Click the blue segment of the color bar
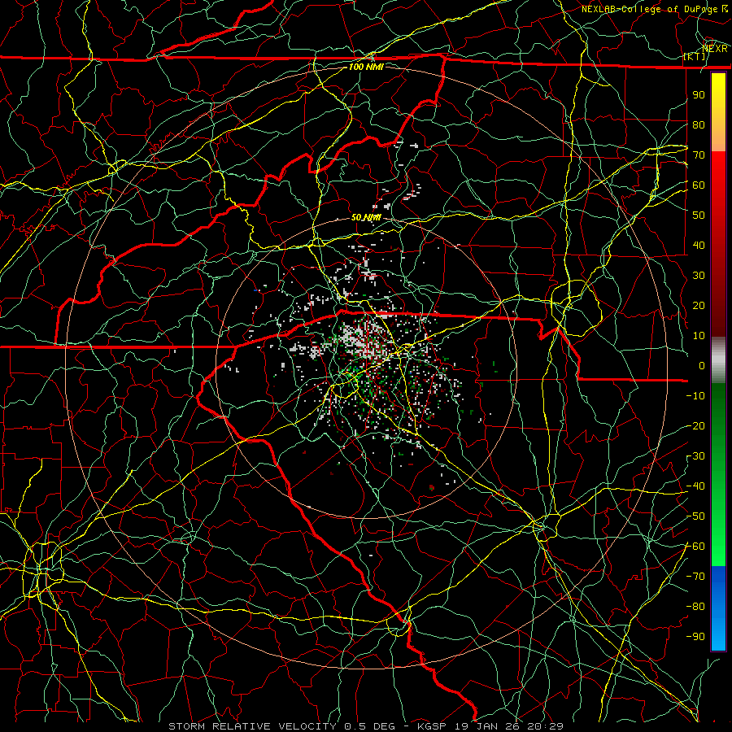This screenshot has width=732, height=732. (718, 607)
